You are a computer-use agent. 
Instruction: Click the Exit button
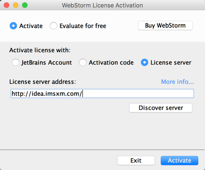pyautogui.click(x=136, y=161)
